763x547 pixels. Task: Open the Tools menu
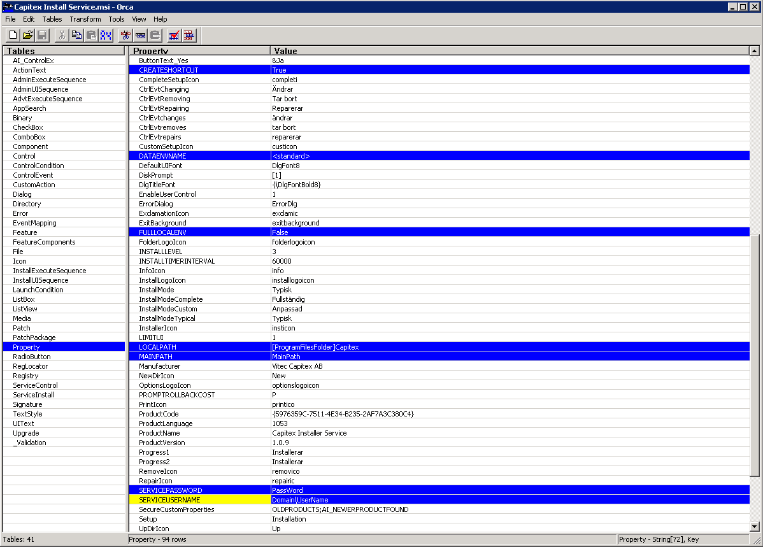tap(117, 19)
